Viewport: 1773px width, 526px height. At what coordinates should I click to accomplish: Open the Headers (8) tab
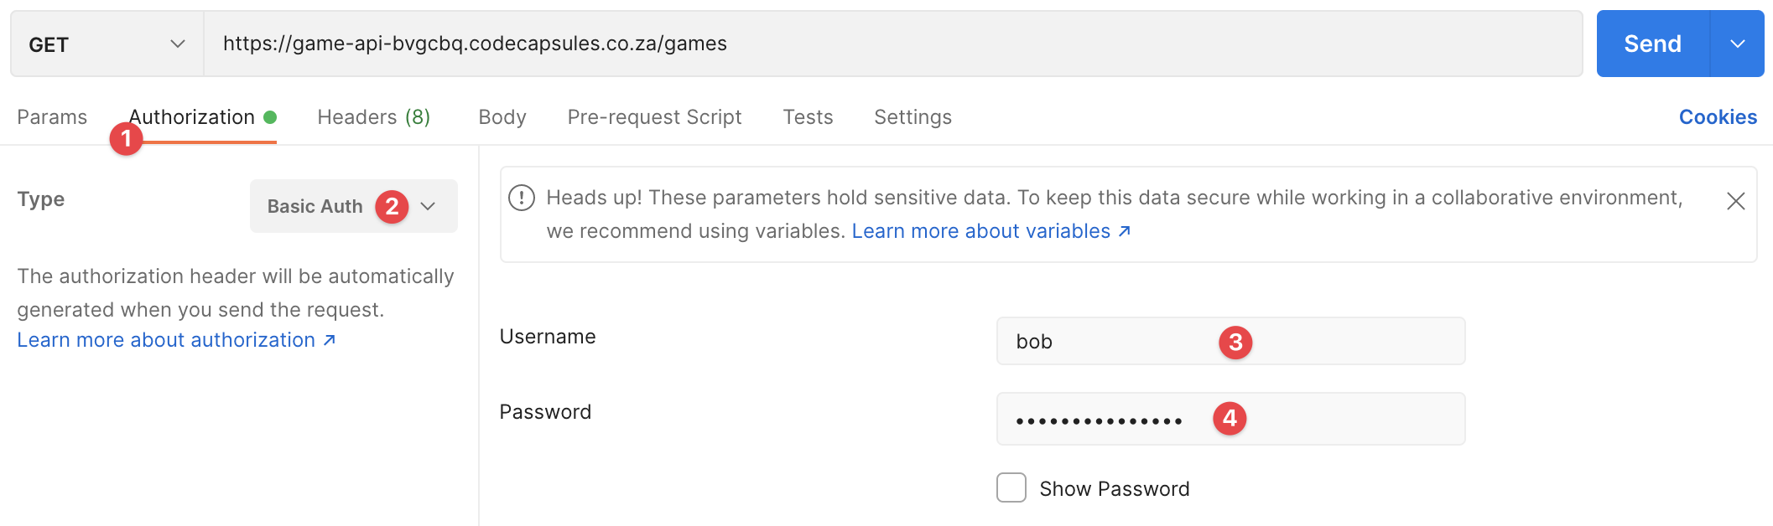pos(373,117)
